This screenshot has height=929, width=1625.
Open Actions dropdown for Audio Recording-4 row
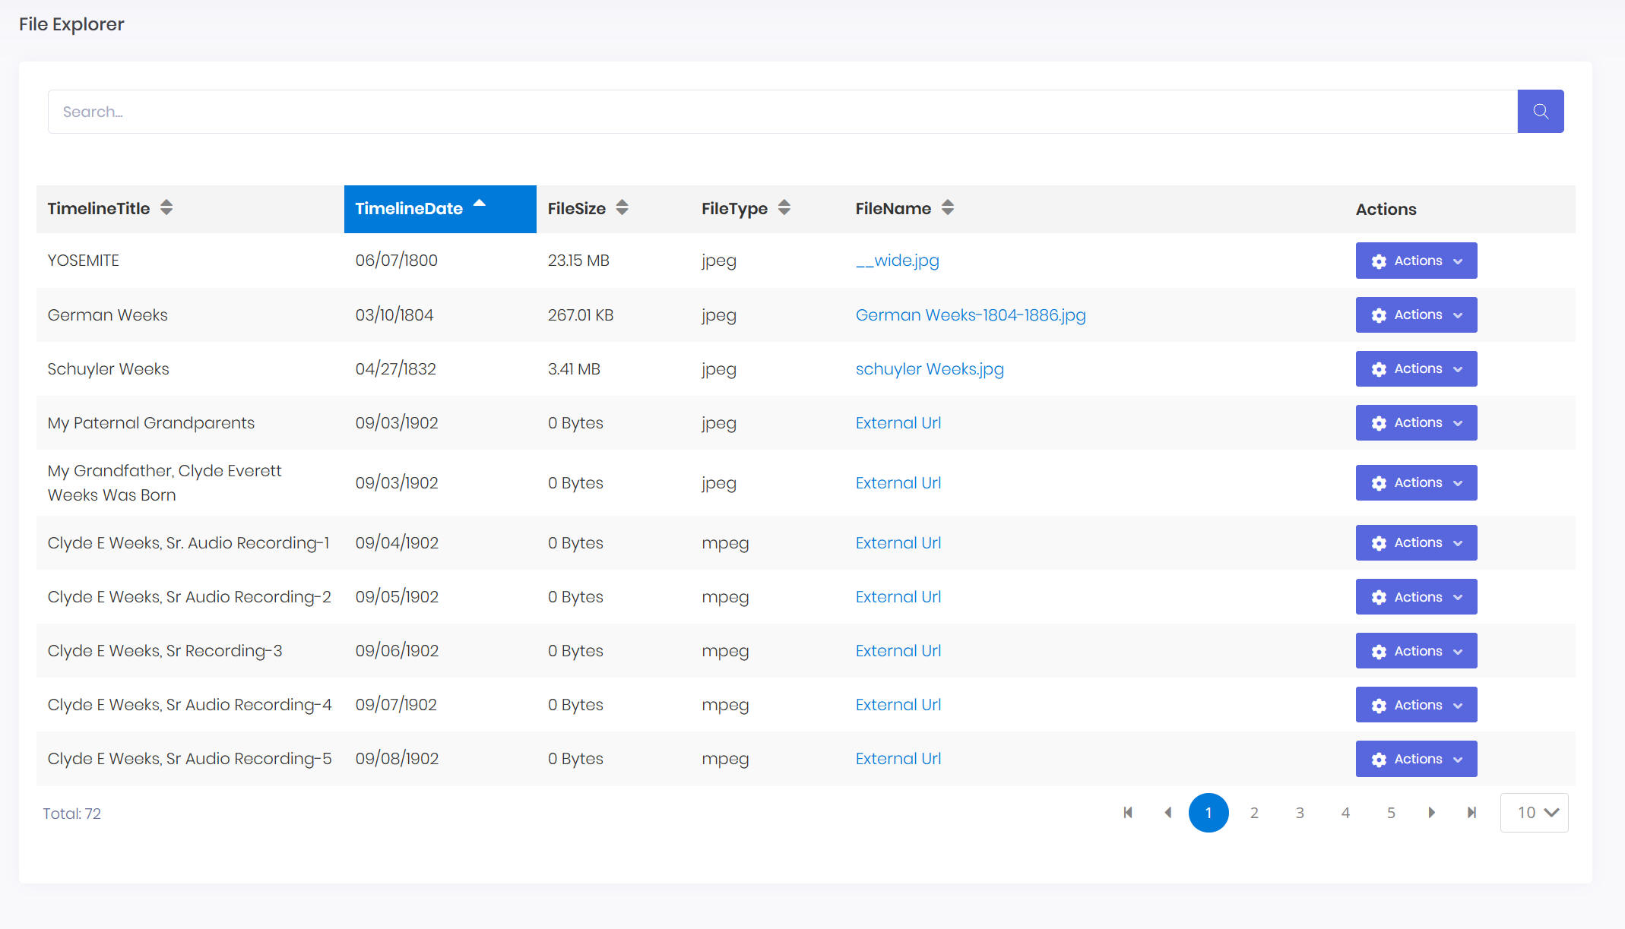[1416, 705]
